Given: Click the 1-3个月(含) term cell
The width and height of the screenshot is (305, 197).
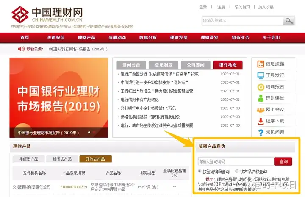Looking at the screenshot, I should click(x=148, y=187).
